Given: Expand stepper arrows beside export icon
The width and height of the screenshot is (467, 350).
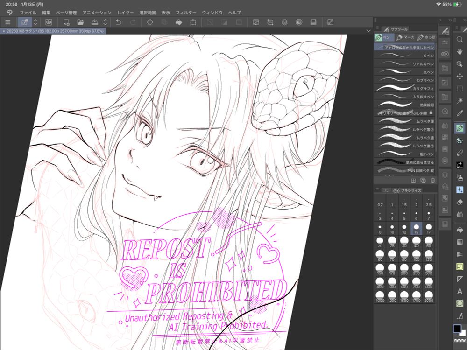Looking at the screenshot, I should [x=105, y=22].
